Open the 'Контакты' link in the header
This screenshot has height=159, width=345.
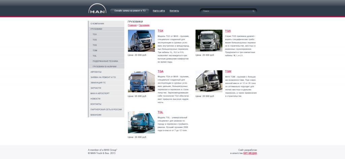174,11
